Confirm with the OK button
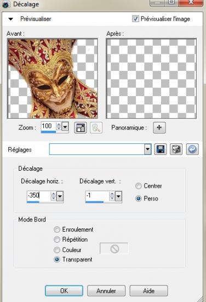 point(64,291)
